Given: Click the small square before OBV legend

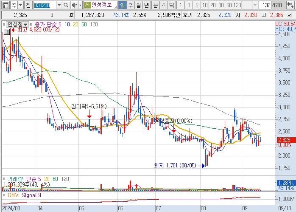Looking at the screenshot, I should (4, 195).
